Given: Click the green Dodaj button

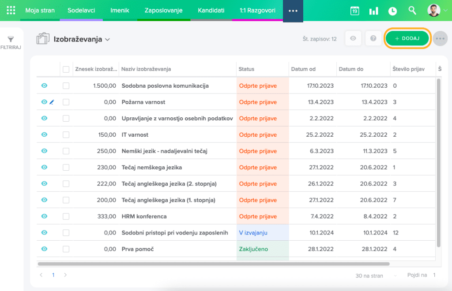Looking at the screenshot, I should pos(407,39).
